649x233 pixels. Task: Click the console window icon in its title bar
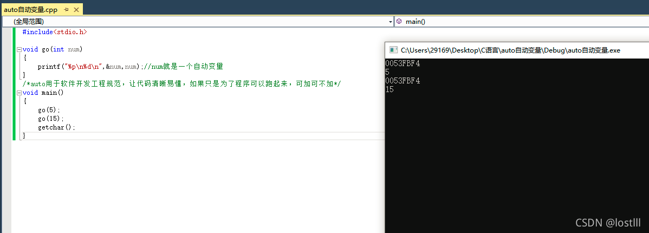click(394, 50)
